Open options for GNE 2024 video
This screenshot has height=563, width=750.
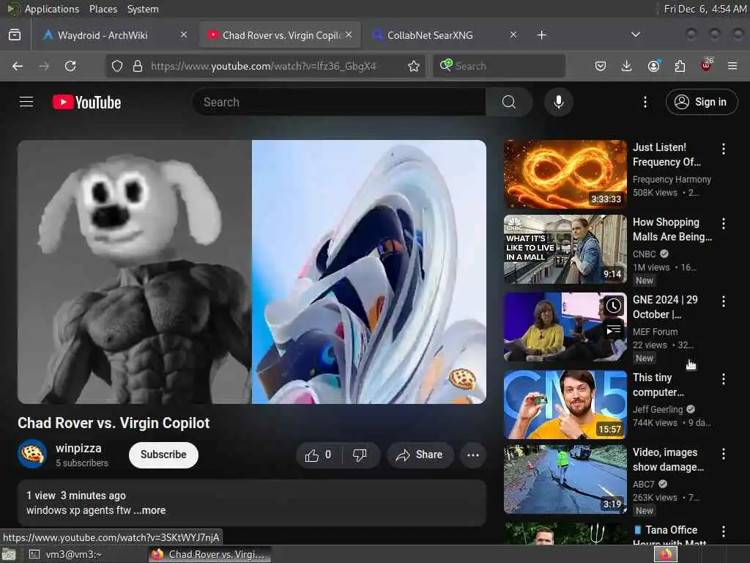(x=723, y=301)
